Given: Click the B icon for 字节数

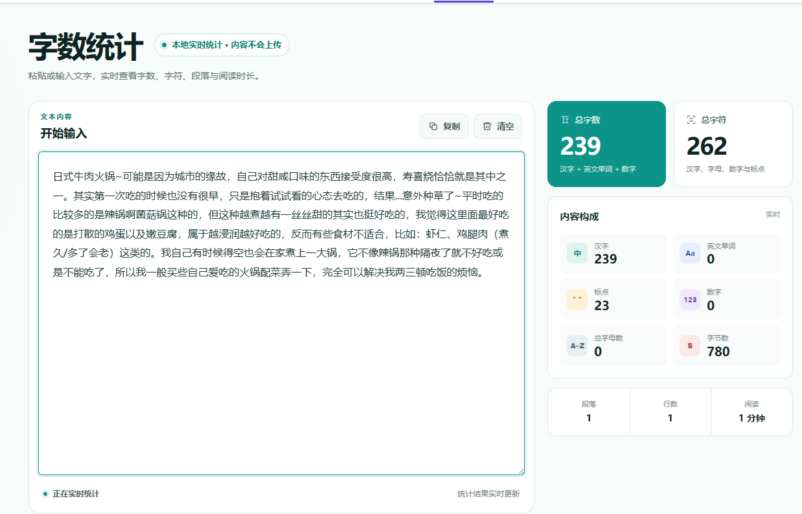Looking at the screenshot, I should pos(690,345).
